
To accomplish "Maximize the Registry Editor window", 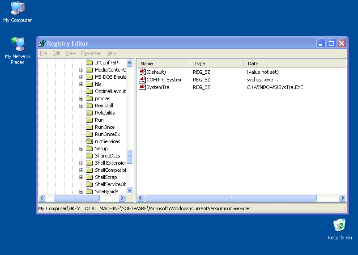I will click(x=331, y=43).
